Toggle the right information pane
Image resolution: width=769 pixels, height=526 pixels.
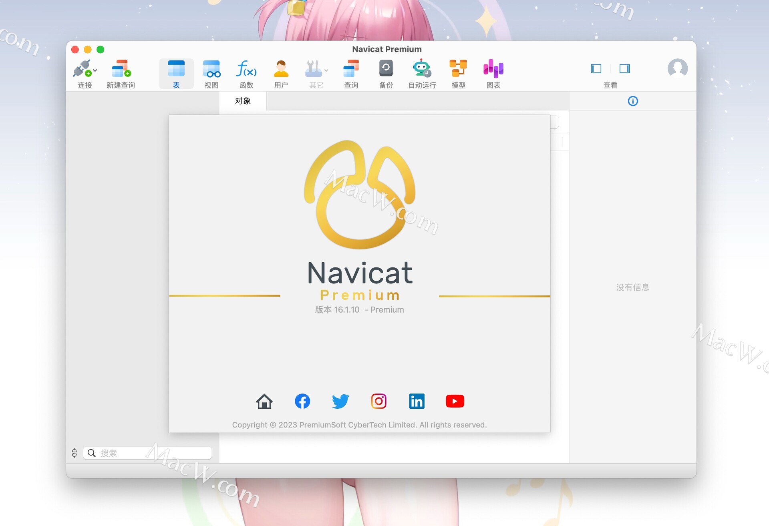[x=624, y=68]
